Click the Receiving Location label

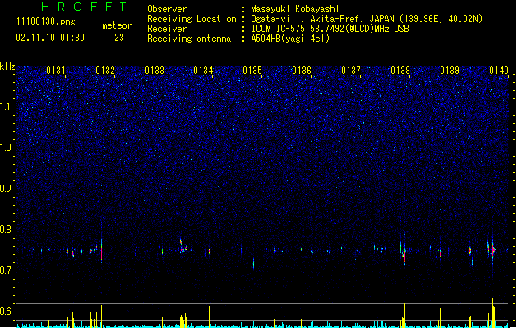(192, 19)
